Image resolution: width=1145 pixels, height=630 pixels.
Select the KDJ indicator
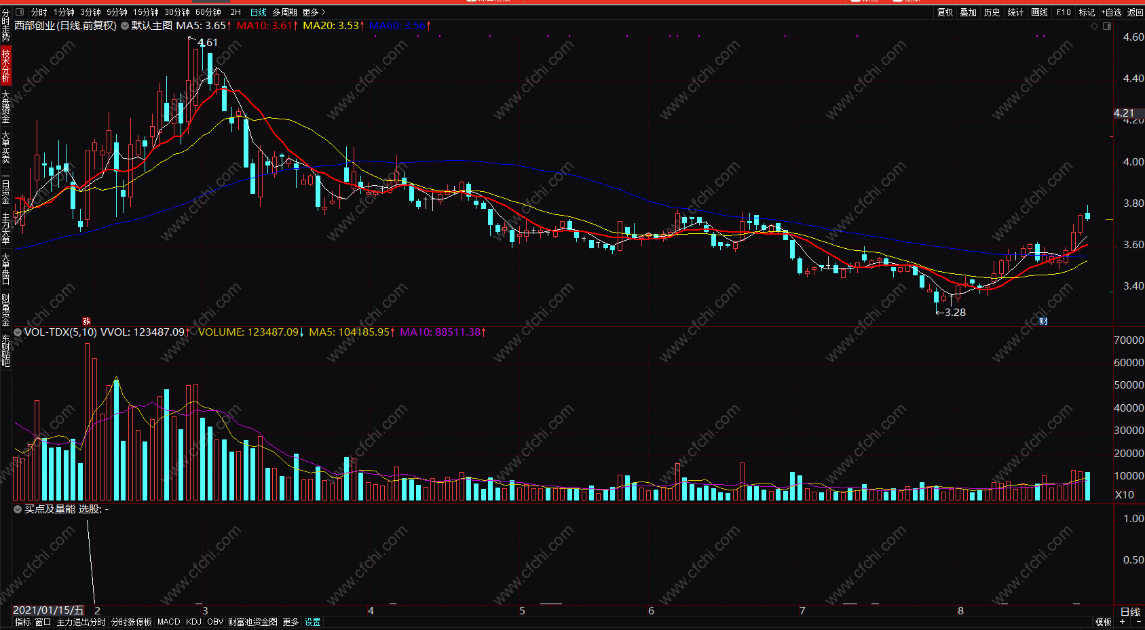(x=193, y=622)
